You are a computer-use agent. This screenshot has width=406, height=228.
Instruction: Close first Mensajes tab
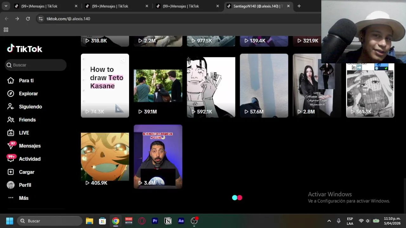tap(76, 6)
